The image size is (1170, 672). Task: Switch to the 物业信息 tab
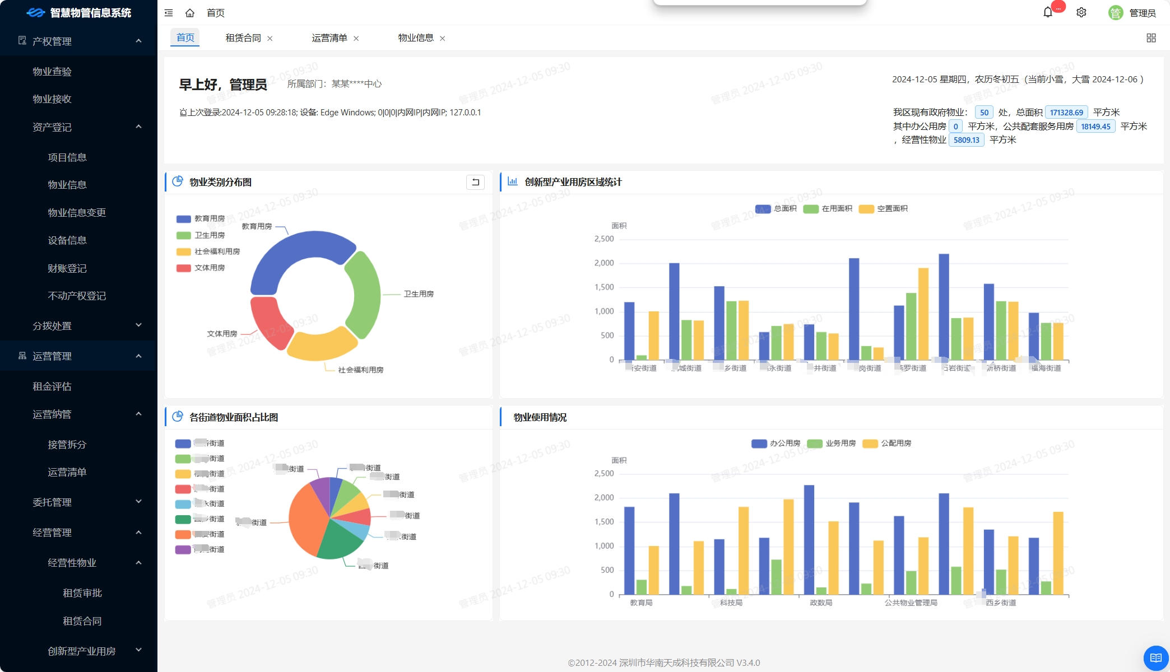416,38
